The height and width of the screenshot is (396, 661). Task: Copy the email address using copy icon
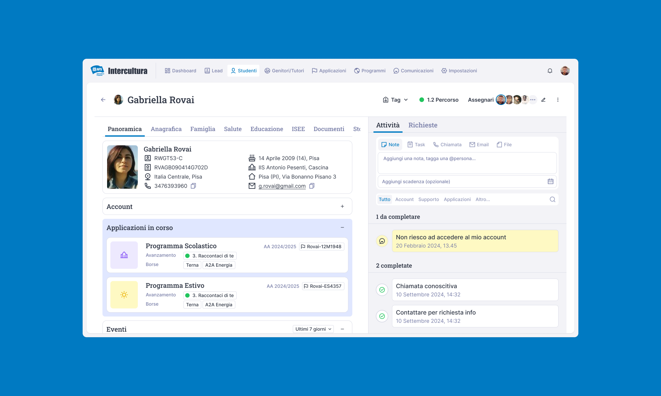pos(312,186)
